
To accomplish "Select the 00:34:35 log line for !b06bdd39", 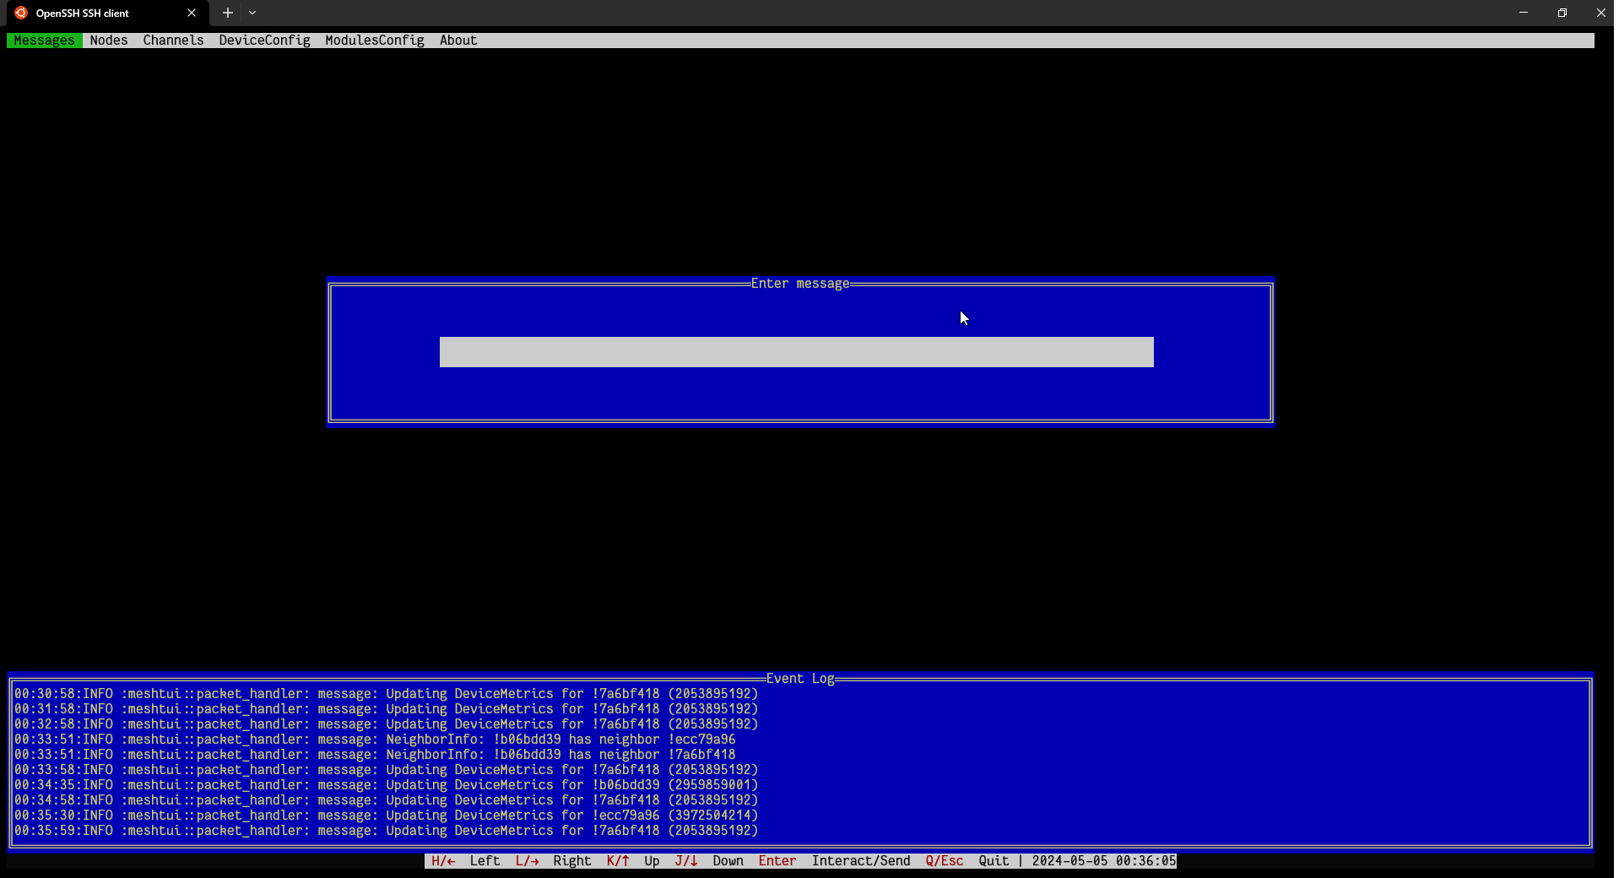I will (x=386, y=785).
